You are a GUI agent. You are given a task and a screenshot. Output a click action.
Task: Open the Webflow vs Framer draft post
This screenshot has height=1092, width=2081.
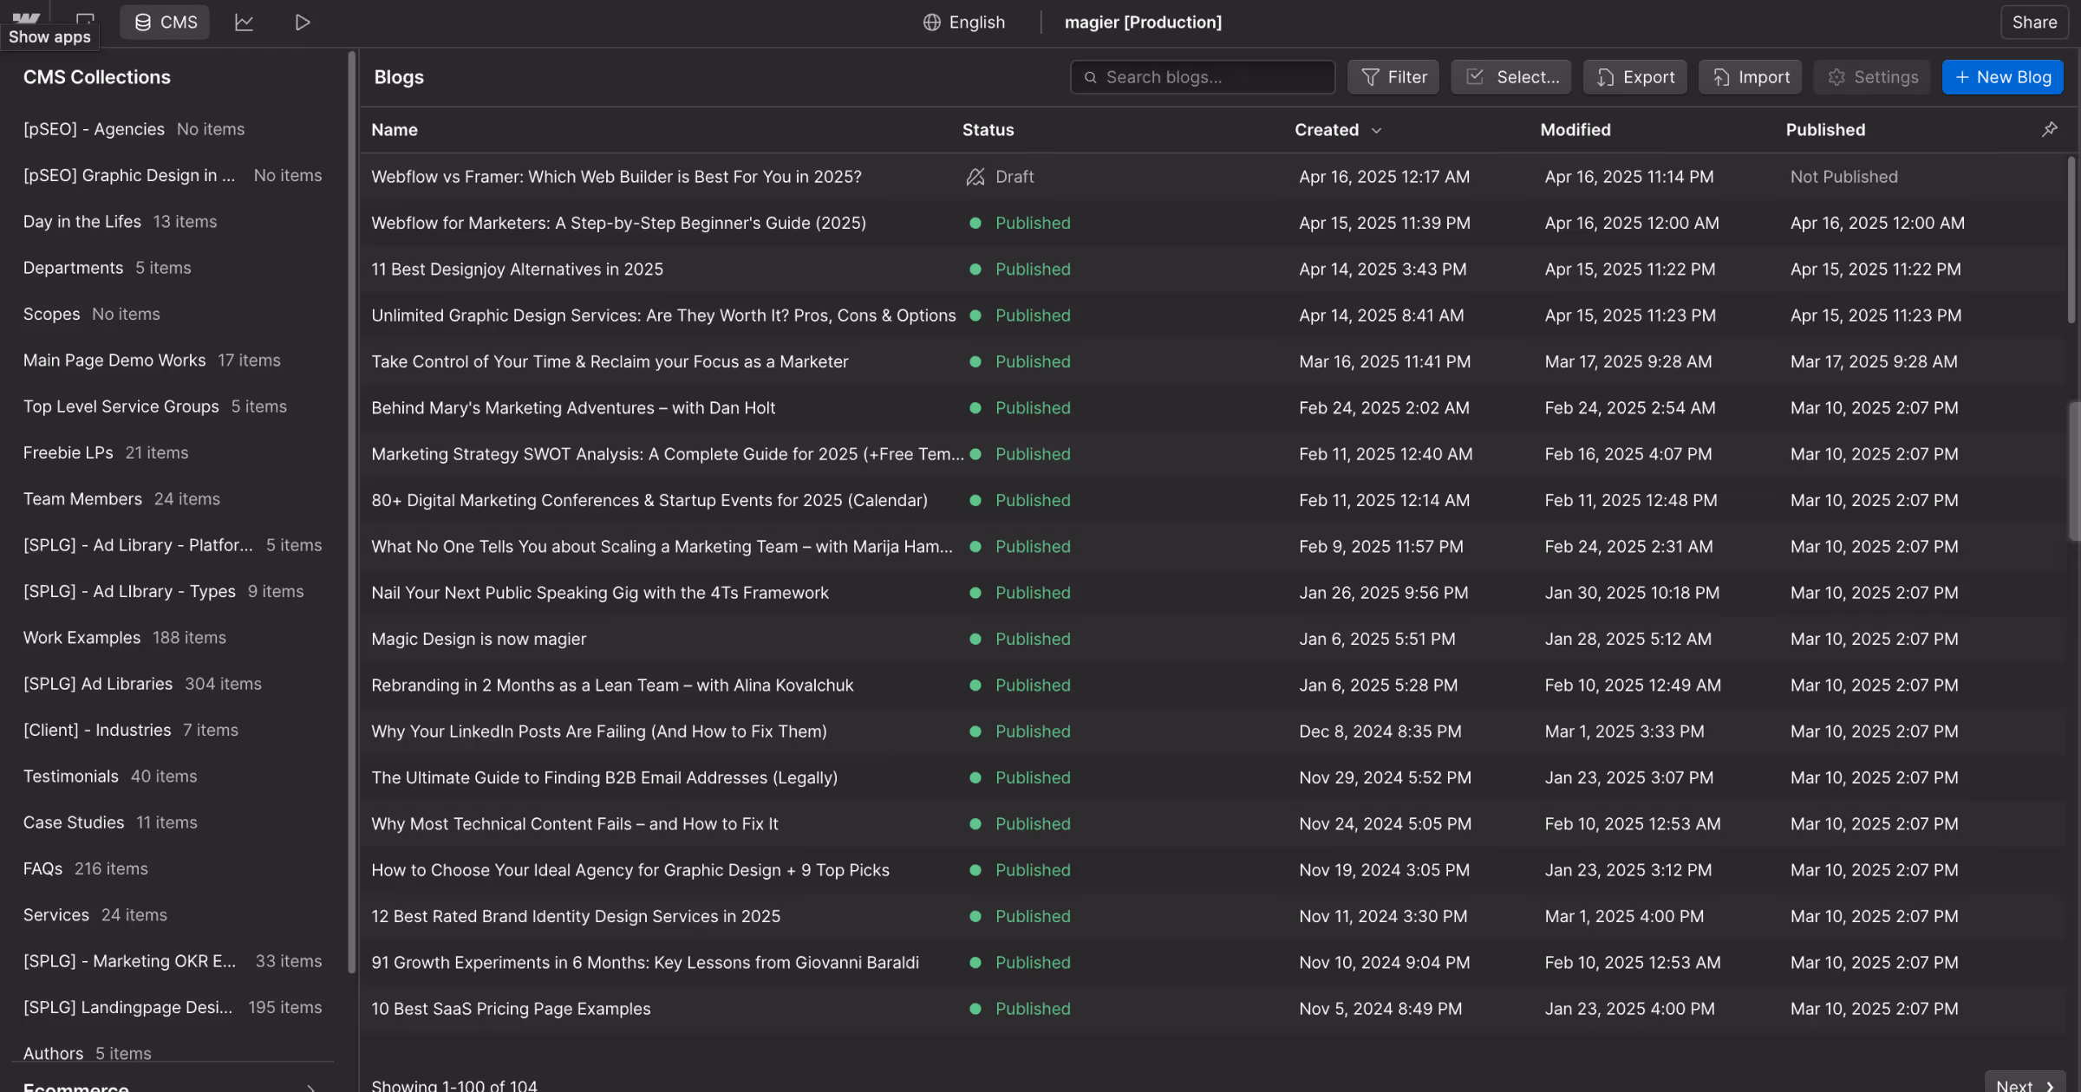tap(616, 177)
